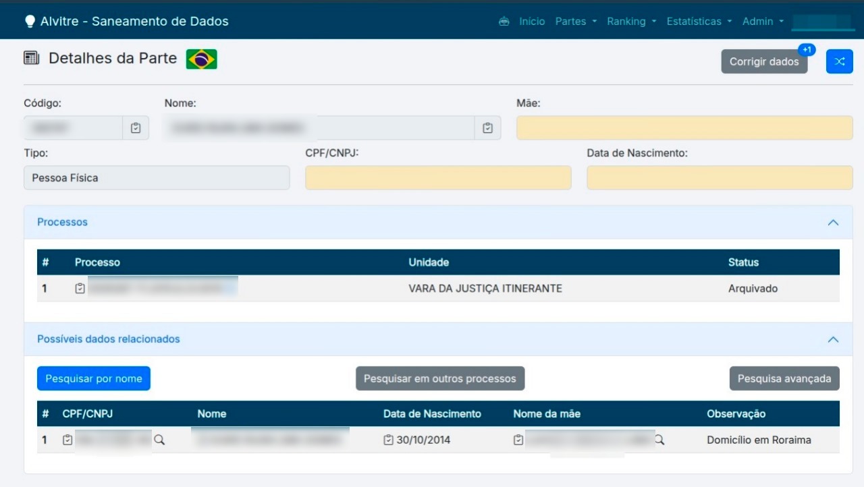Click the lightbulb Alvitre logo icon
864x487 pixels.
pyautogui.click(x=30, y=22)
